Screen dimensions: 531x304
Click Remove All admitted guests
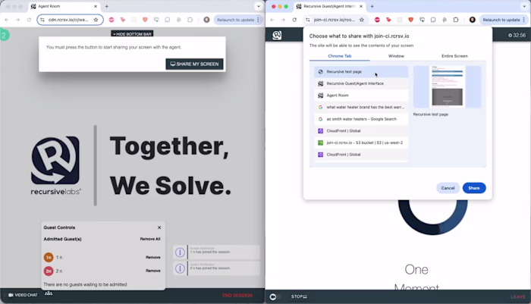[x=150, y=239]
